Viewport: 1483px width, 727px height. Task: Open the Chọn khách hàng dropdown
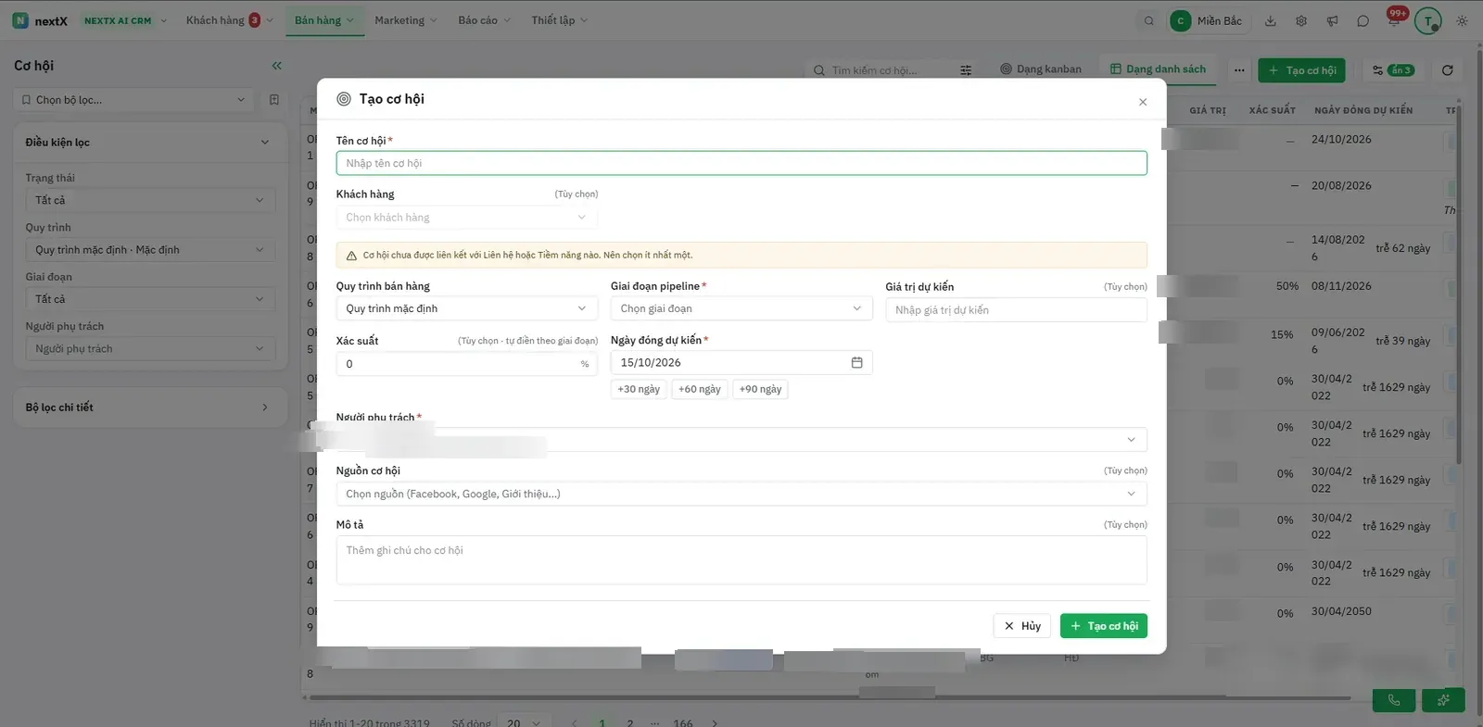[466, 218]
